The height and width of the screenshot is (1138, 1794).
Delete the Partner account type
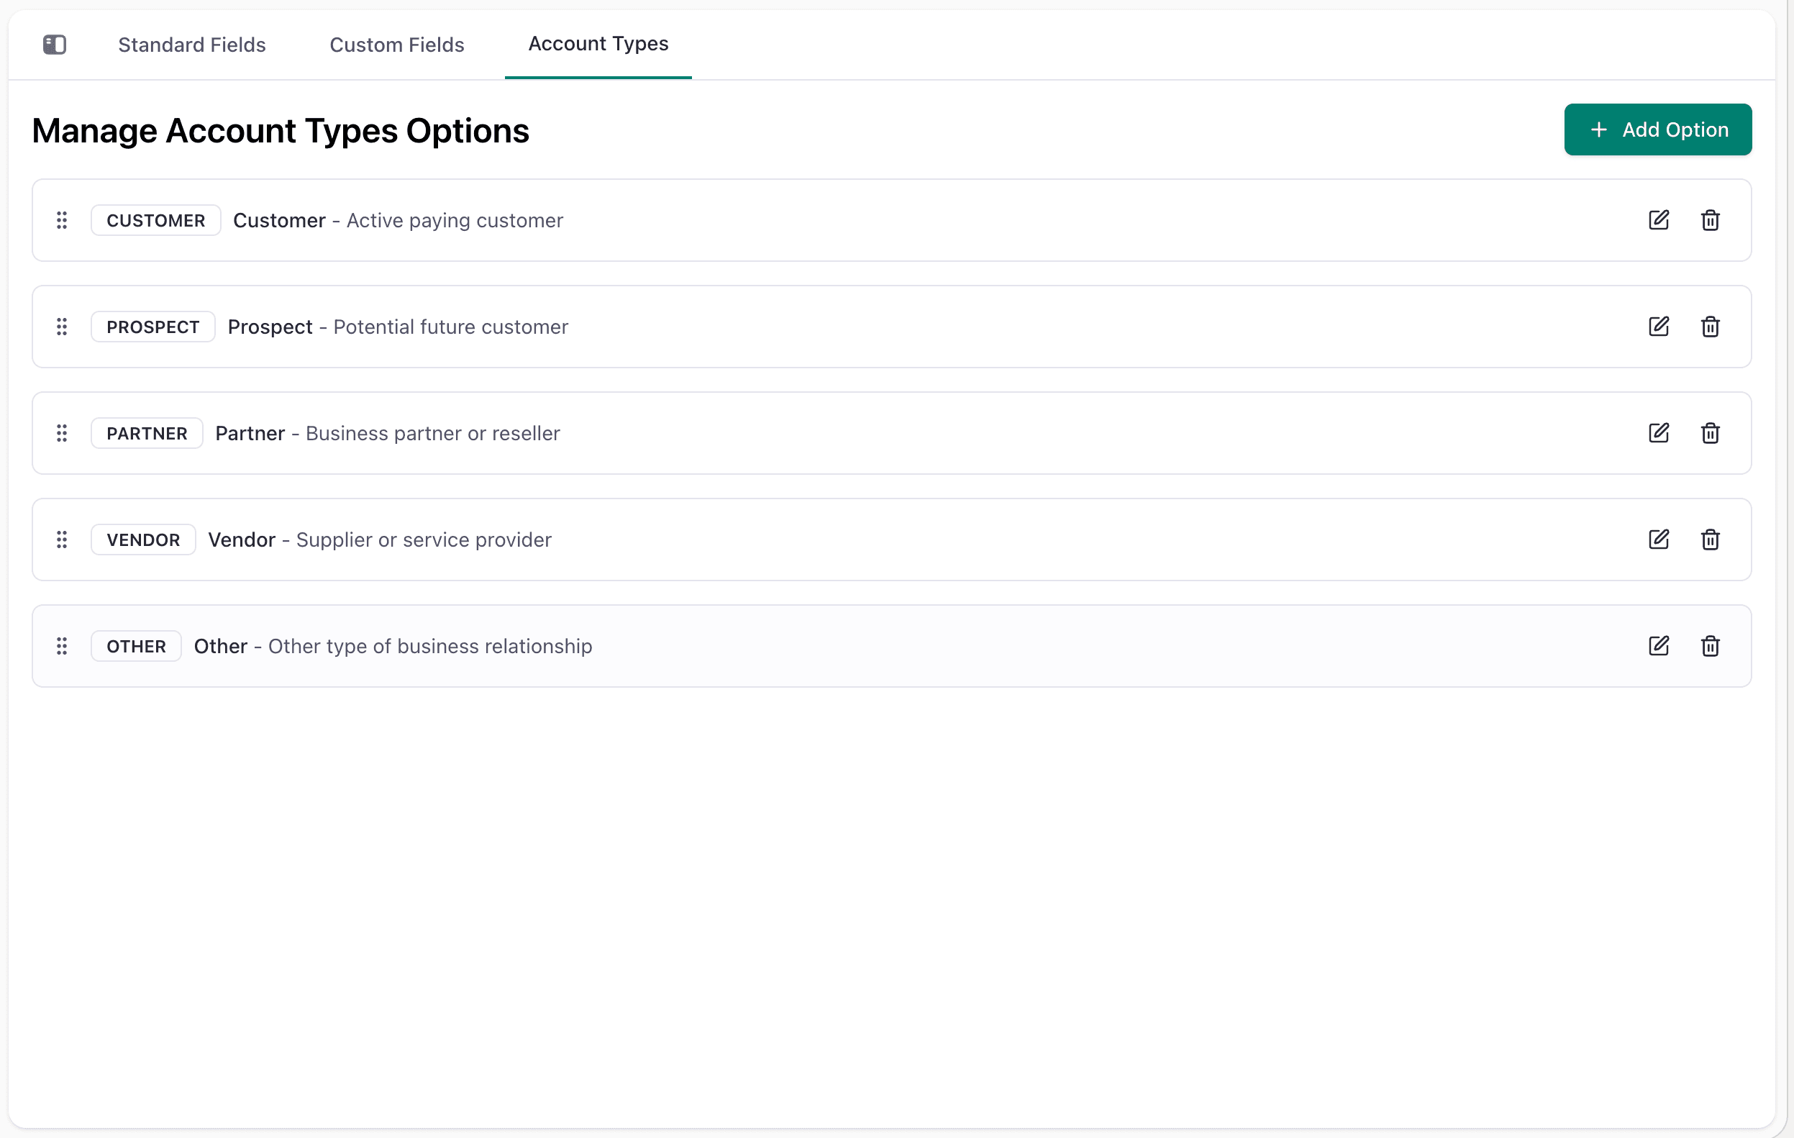pos(1710,434)
